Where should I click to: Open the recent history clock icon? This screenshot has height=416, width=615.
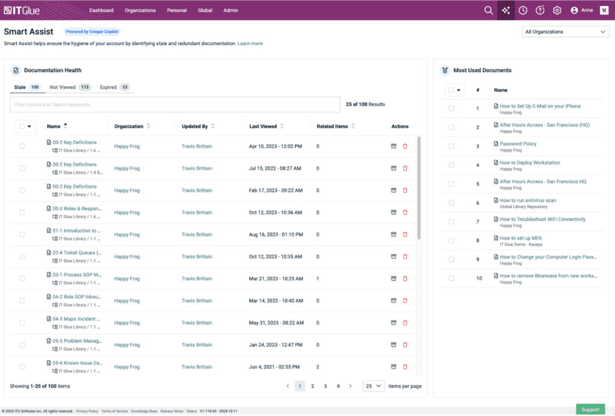tap(523, 10)
